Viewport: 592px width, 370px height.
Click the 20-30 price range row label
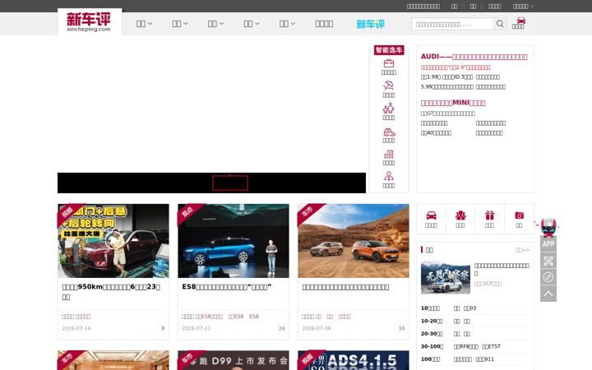pyautogui.click(x=432, y=334)
